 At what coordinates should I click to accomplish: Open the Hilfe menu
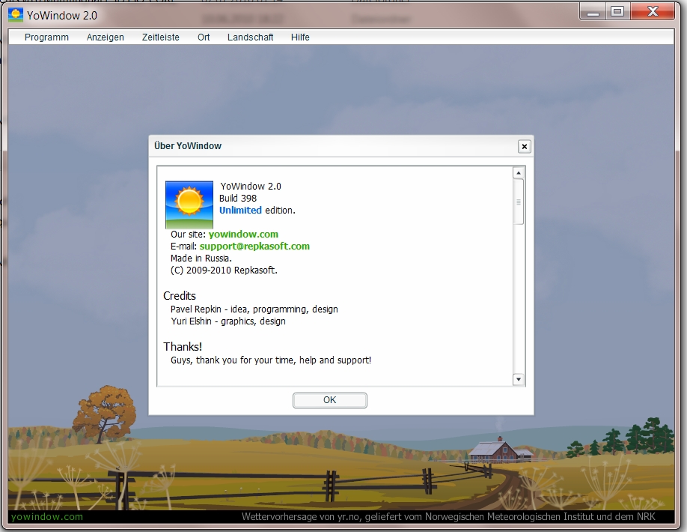pyautogui.click(x=300, y=37)
